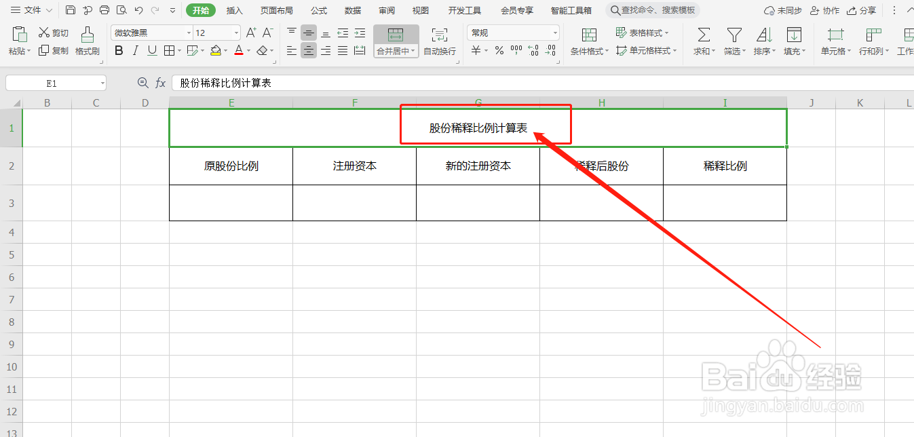
Task: Open the 文件 menu
Action: [x=32, y=10]
